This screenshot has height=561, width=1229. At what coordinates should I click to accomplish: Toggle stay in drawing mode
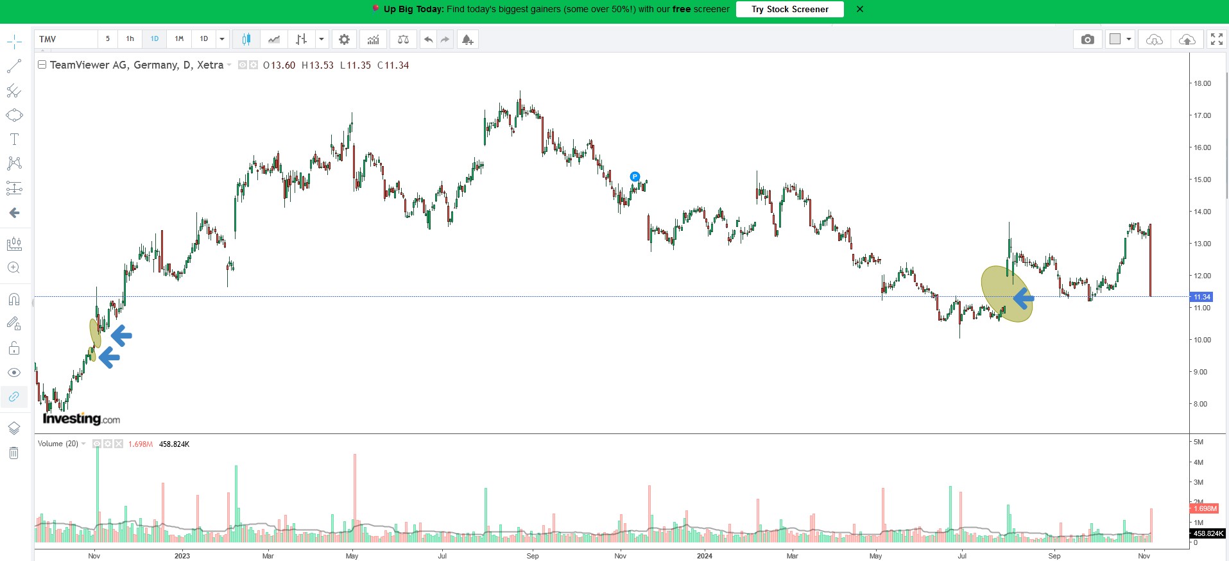[x=14, y=324]
